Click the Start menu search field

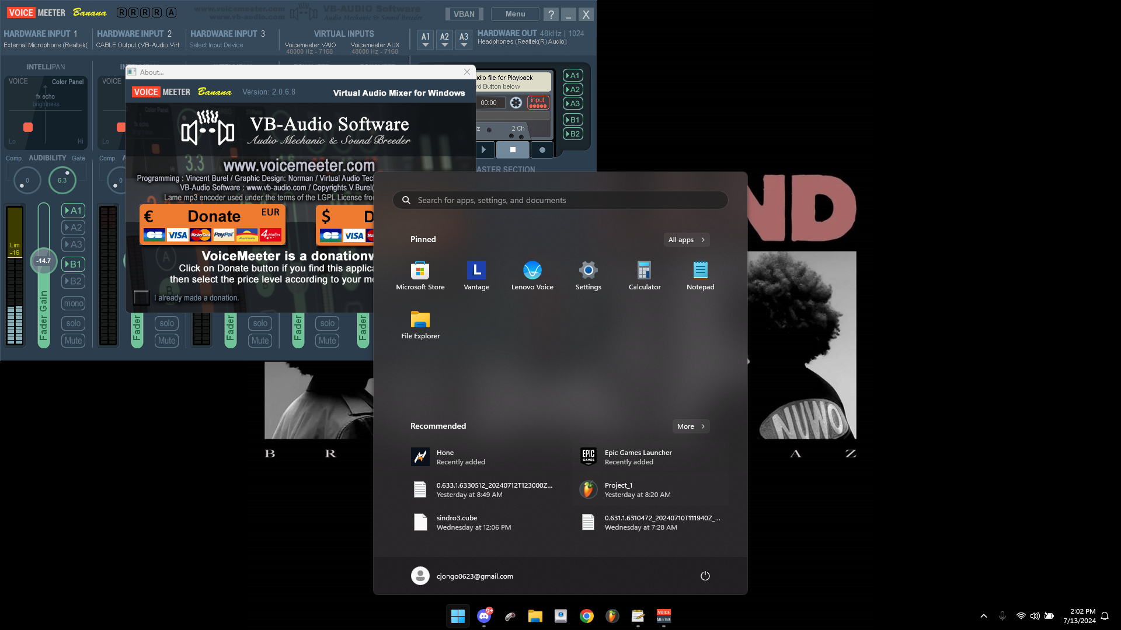coord(560,200)
